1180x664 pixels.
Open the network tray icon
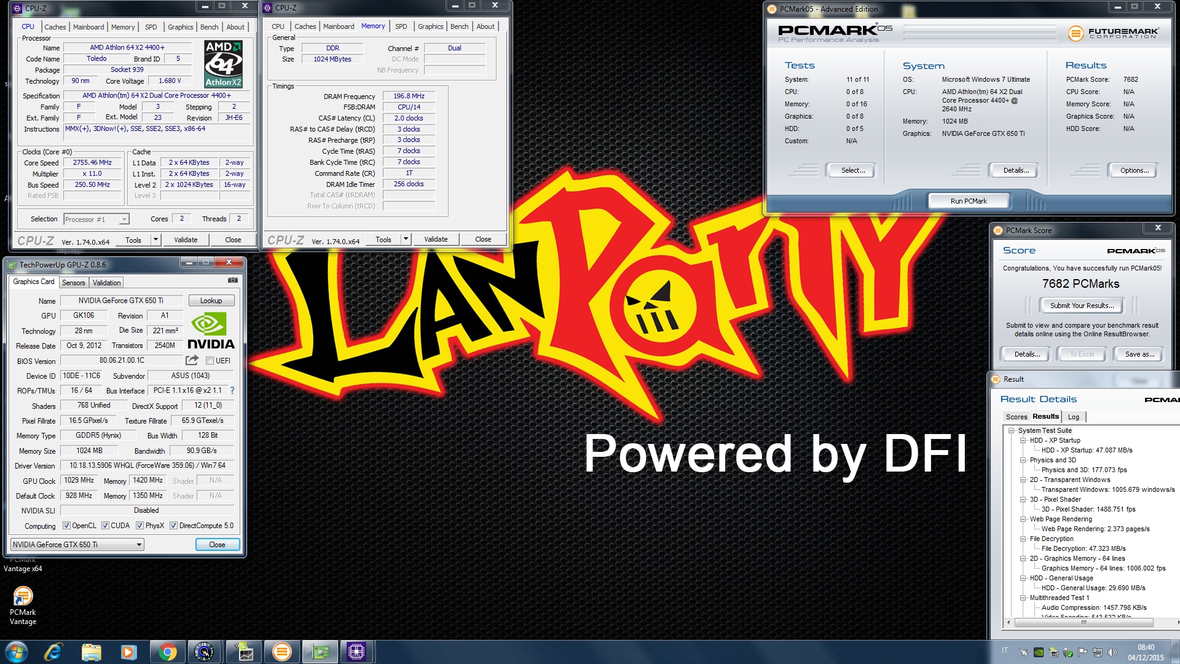tap(1098, 652)
